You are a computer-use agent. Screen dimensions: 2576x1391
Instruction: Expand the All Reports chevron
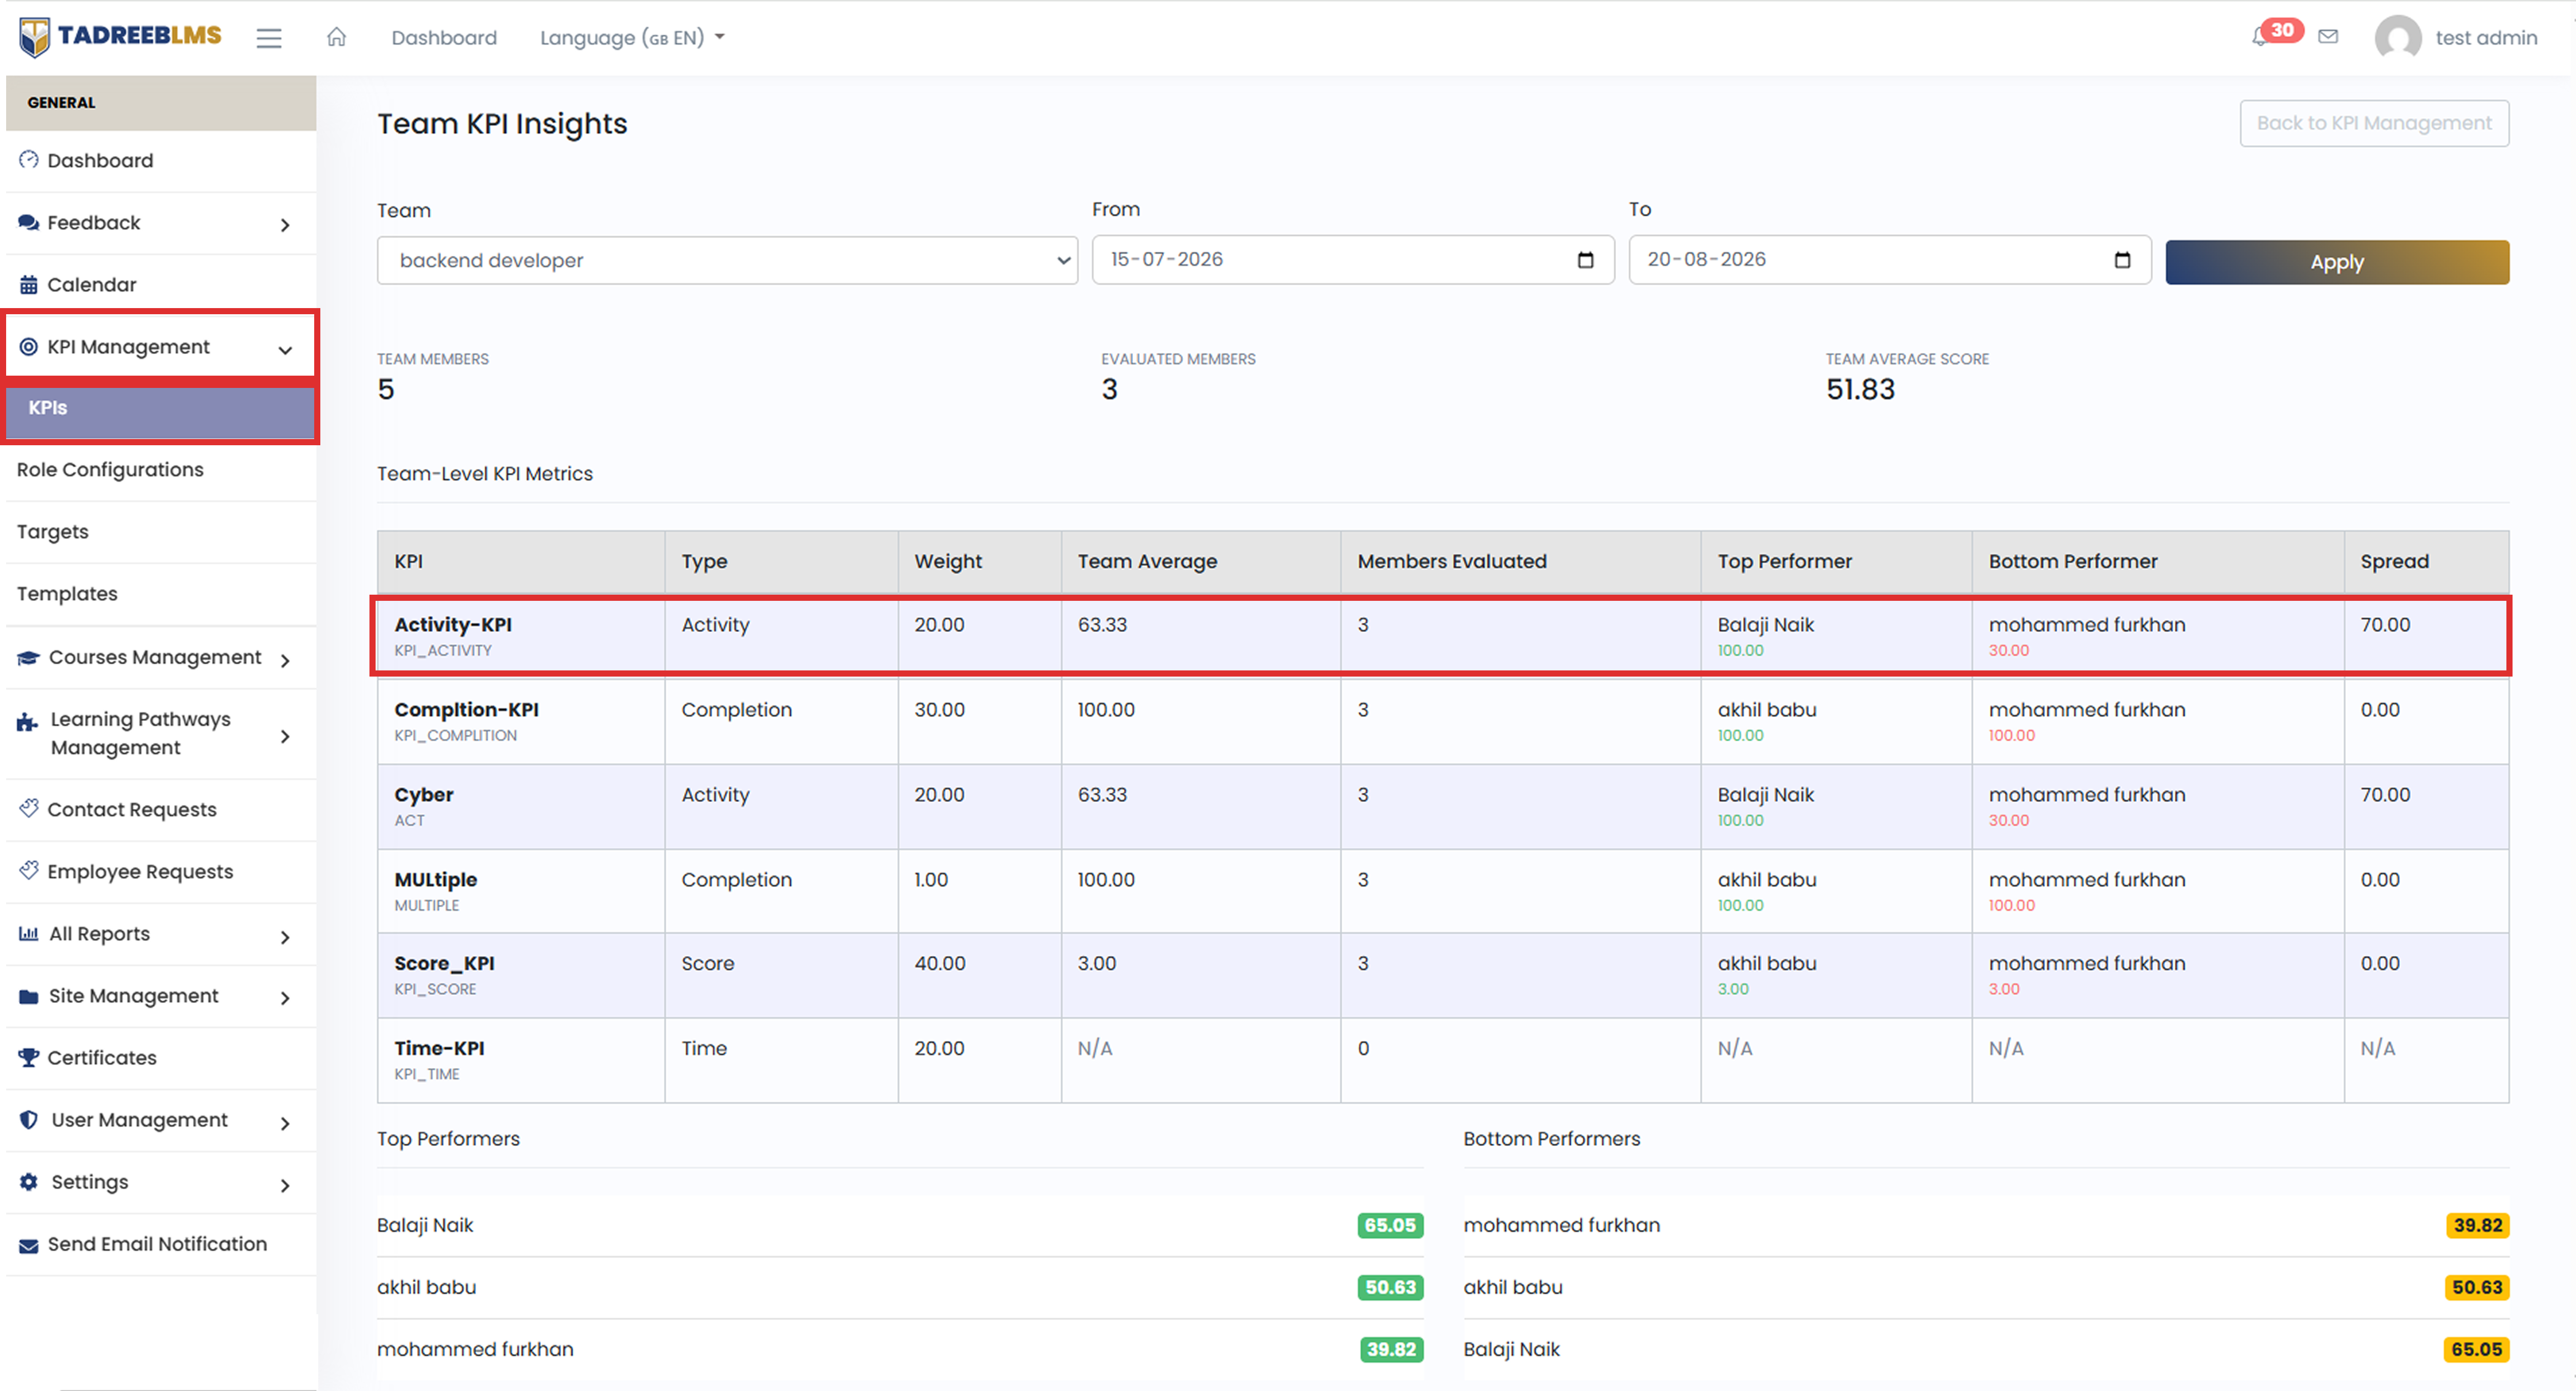[x=285, y=937]
